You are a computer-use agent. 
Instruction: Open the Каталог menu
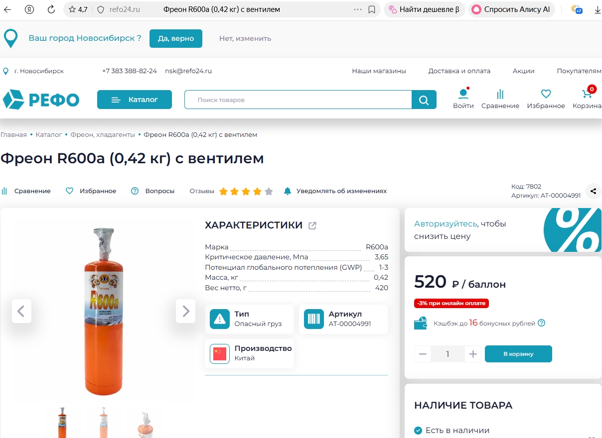135,100
